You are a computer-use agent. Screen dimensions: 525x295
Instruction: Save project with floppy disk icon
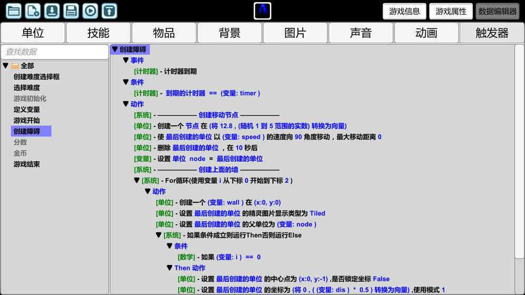pos(71,11)
